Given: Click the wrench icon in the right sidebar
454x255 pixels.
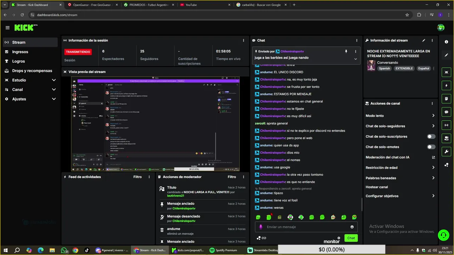Looking at the screenshot, I should (x=446, y=152).
